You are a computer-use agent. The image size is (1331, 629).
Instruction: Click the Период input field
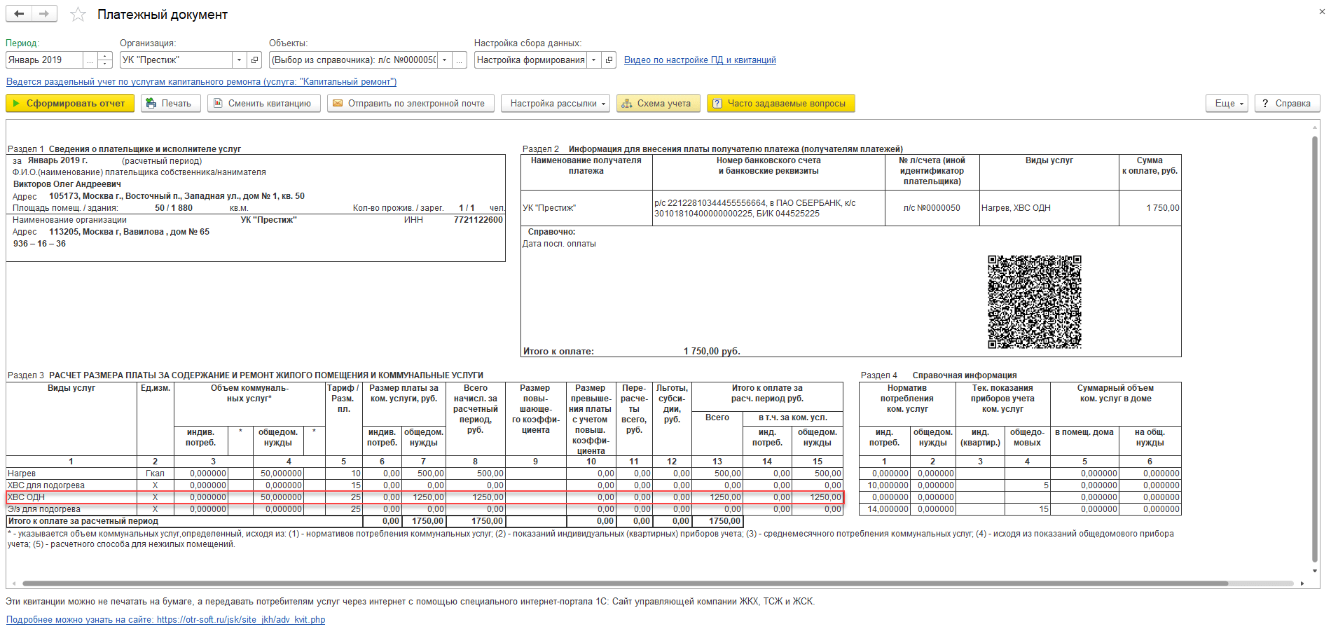44,60
